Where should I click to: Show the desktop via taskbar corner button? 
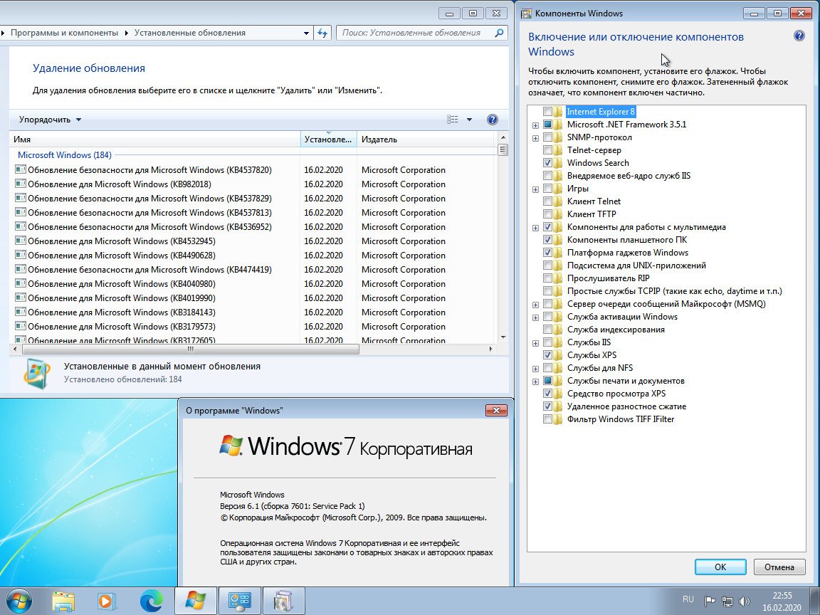point(815,601)
